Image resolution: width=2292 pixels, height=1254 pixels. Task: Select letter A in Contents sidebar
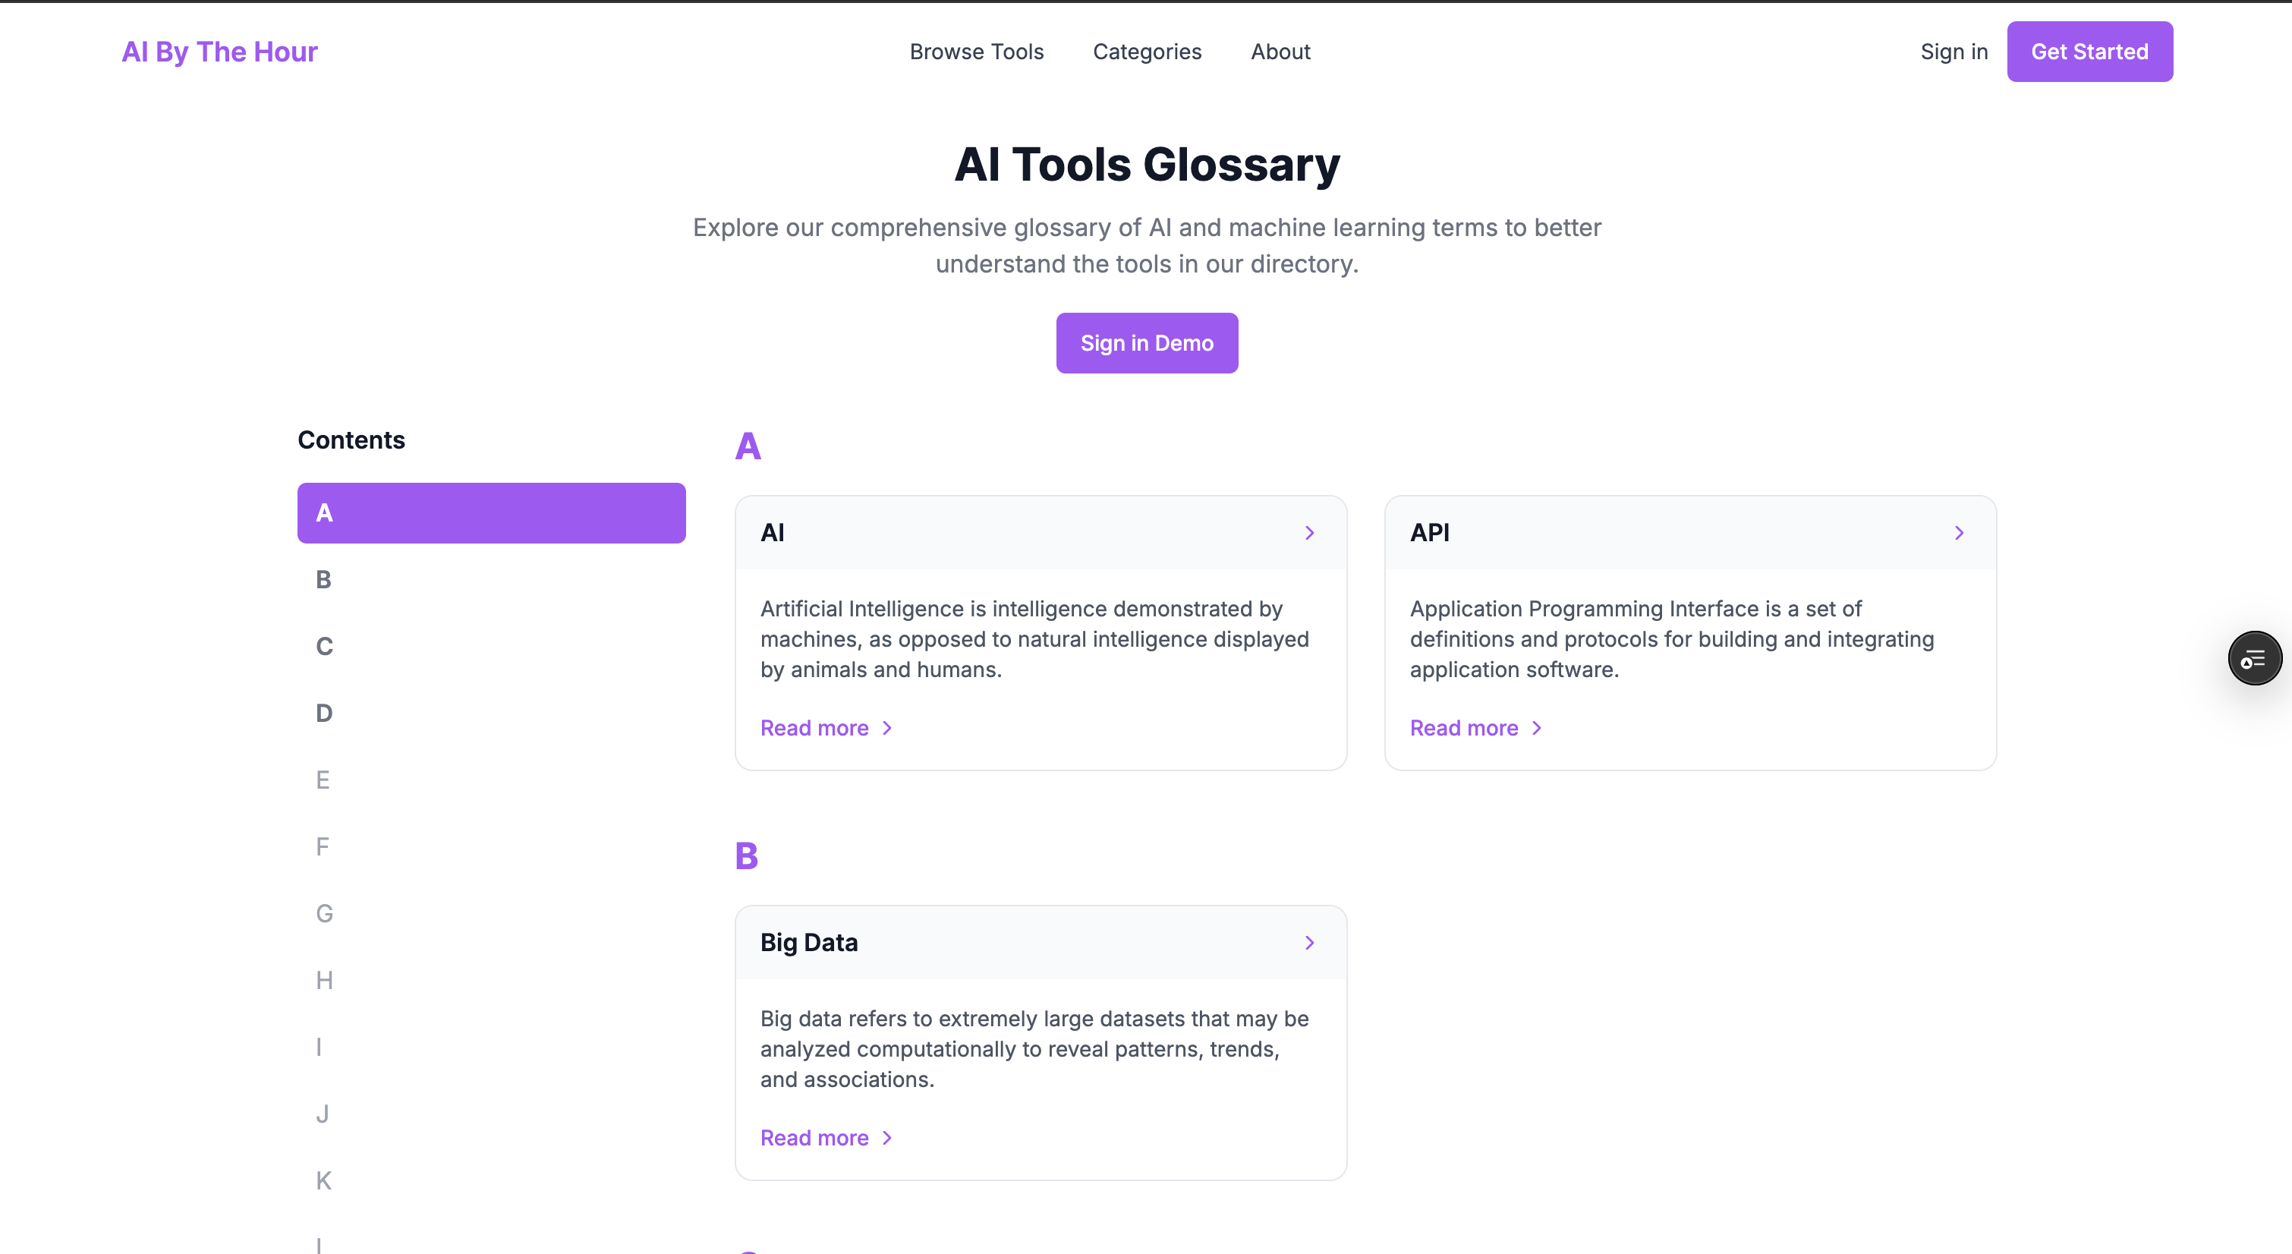491,514
